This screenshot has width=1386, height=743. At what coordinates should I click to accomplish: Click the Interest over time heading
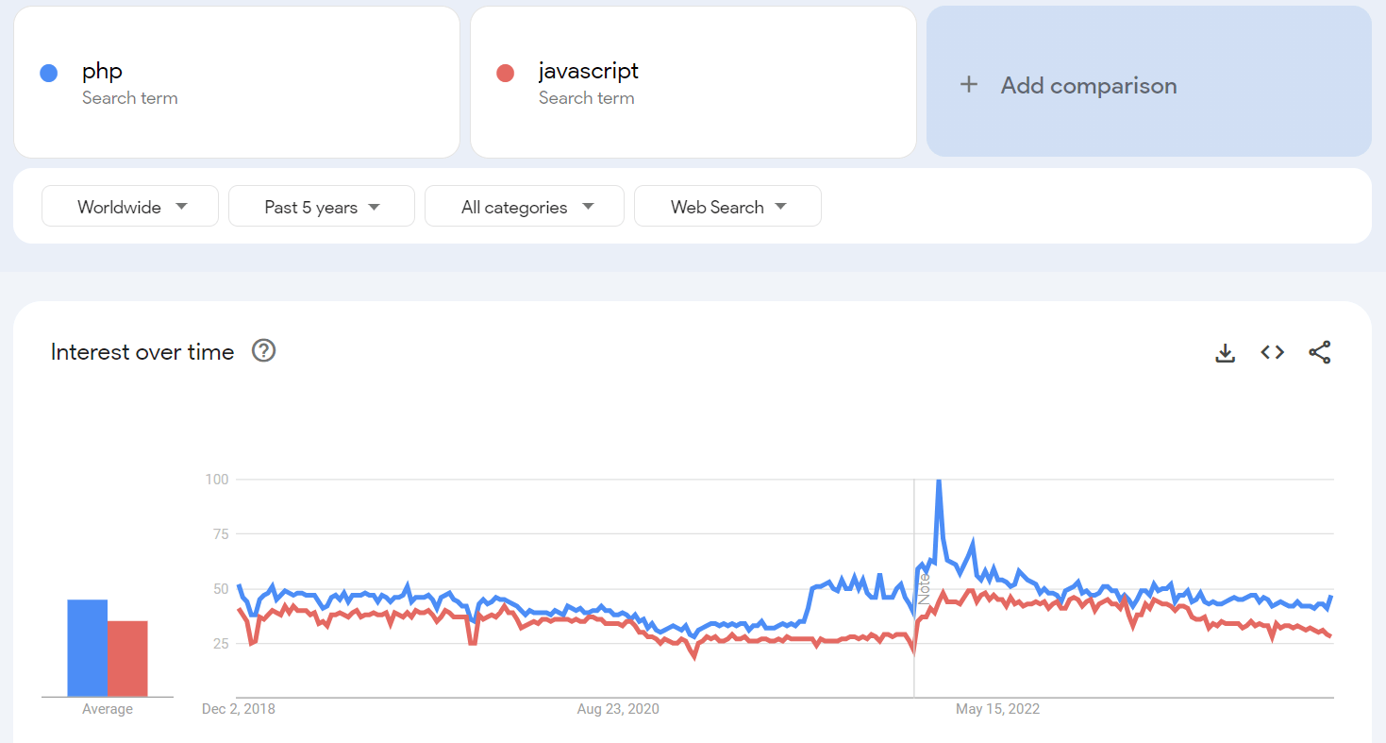coord(142,351)
